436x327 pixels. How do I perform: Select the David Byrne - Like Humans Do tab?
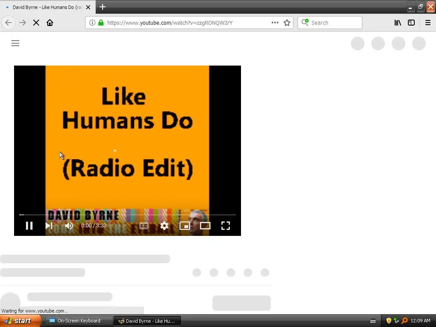(x=48, y=7)
